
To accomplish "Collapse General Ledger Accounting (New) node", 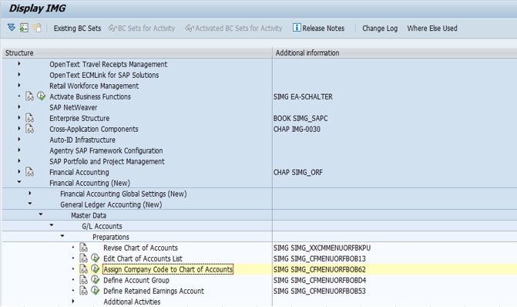I will point(30,204).
